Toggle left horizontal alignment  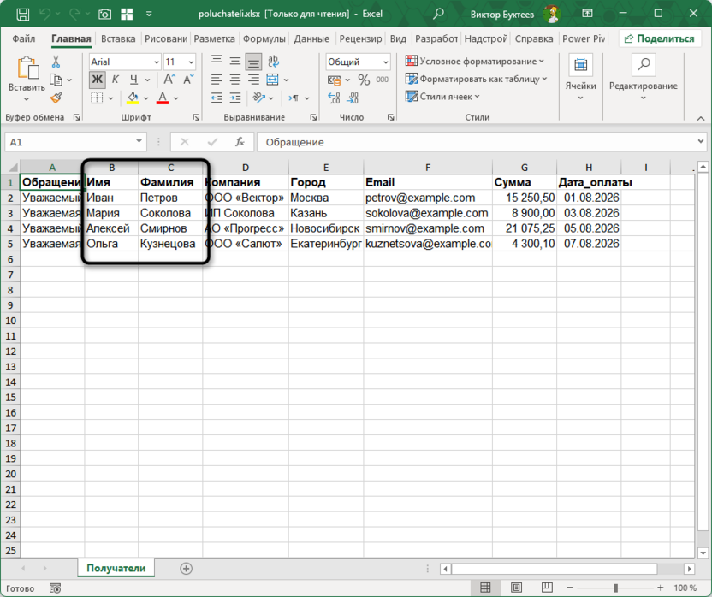point(217,80)
